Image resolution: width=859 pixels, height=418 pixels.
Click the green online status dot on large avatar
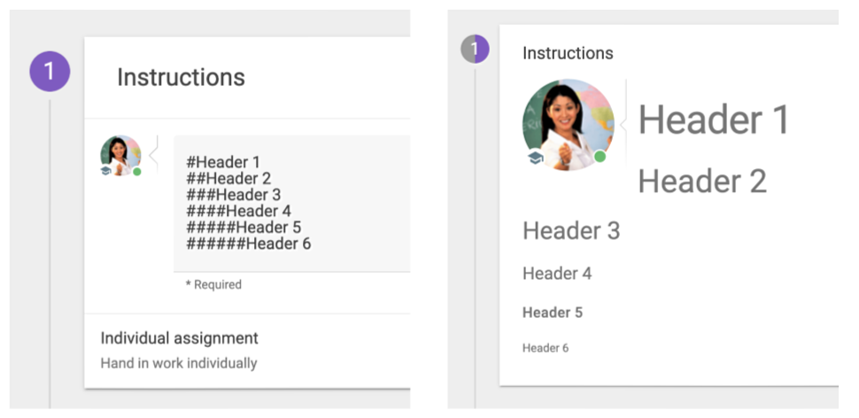[x=600, y=157]
